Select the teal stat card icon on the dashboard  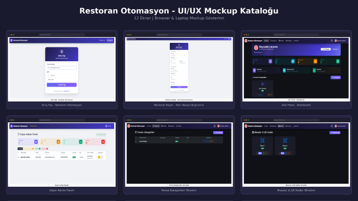click(293, 61)
